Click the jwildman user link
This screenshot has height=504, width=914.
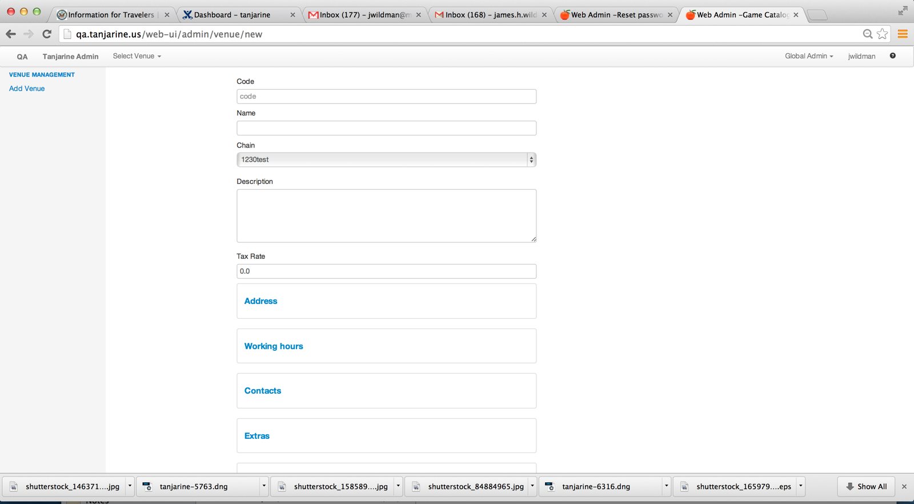[861, 56]
